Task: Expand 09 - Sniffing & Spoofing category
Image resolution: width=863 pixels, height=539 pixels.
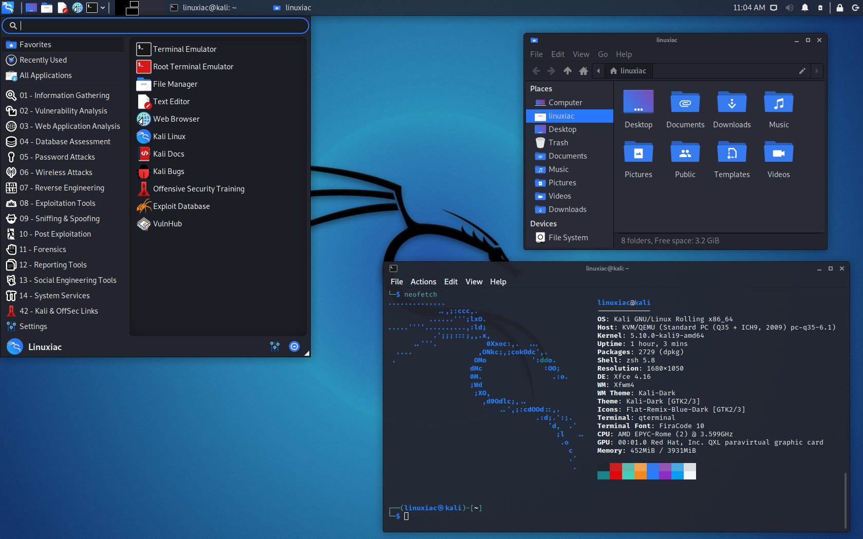Action: click(64, 219)
